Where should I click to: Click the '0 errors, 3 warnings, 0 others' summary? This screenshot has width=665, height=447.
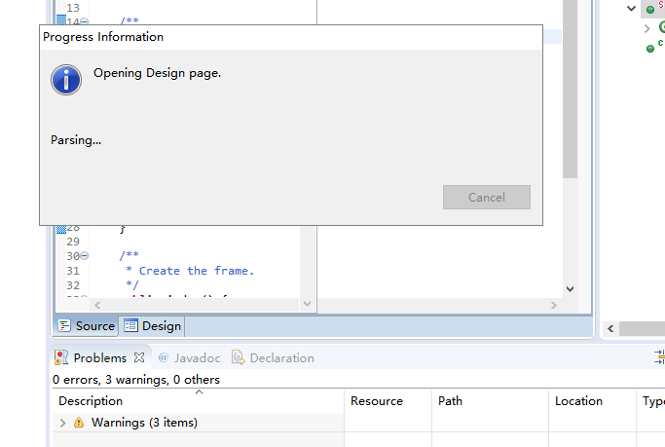point(136,380)
